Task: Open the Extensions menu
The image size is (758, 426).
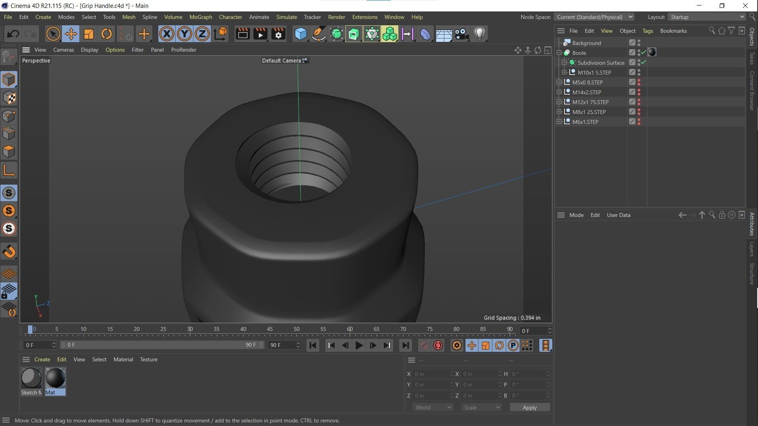Action: pos(364,17)
